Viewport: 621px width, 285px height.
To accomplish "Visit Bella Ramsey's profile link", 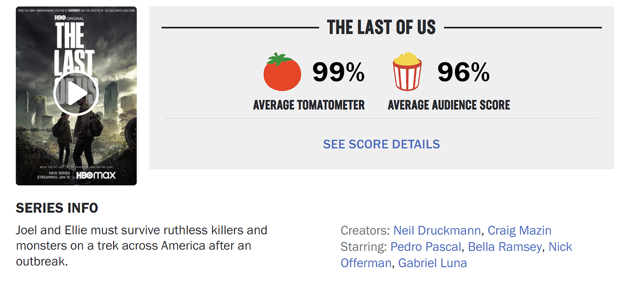I will click(505, 247).
